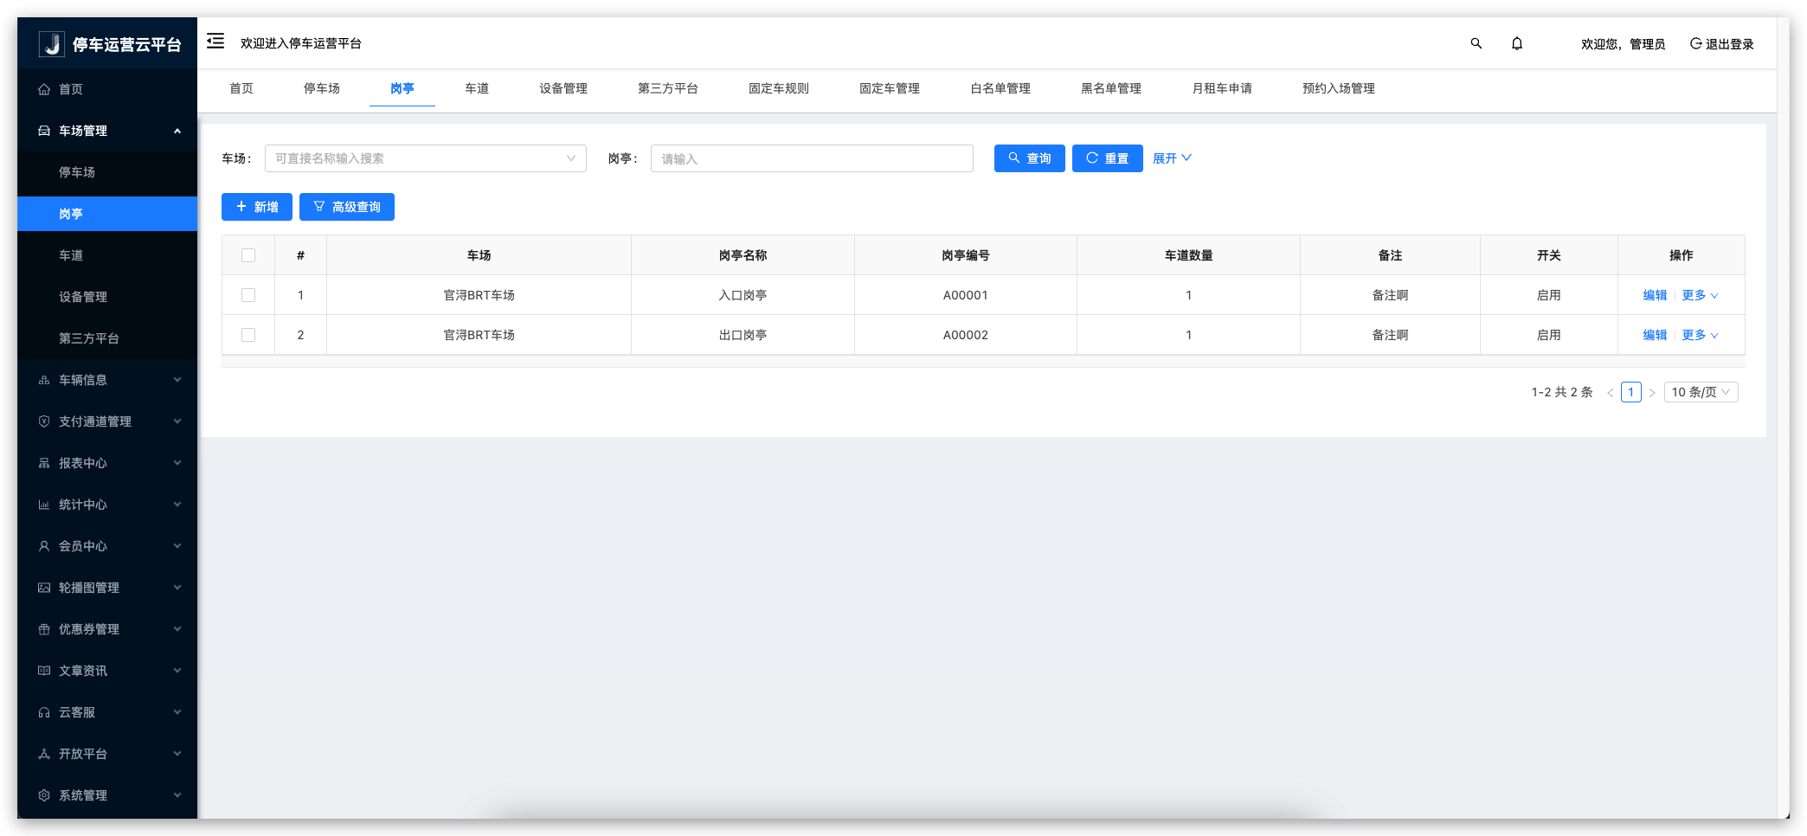This screenshot has width=1807, height=836.
Task: Expand the 会员中心 sidebar menu
Action: pyautogui.click(x=177, y=546)
